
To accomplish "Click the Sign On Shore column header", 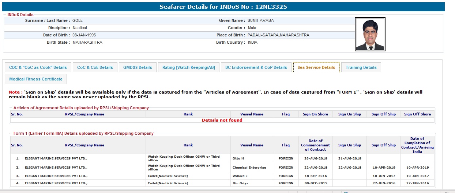I will [x=315, y=114].
